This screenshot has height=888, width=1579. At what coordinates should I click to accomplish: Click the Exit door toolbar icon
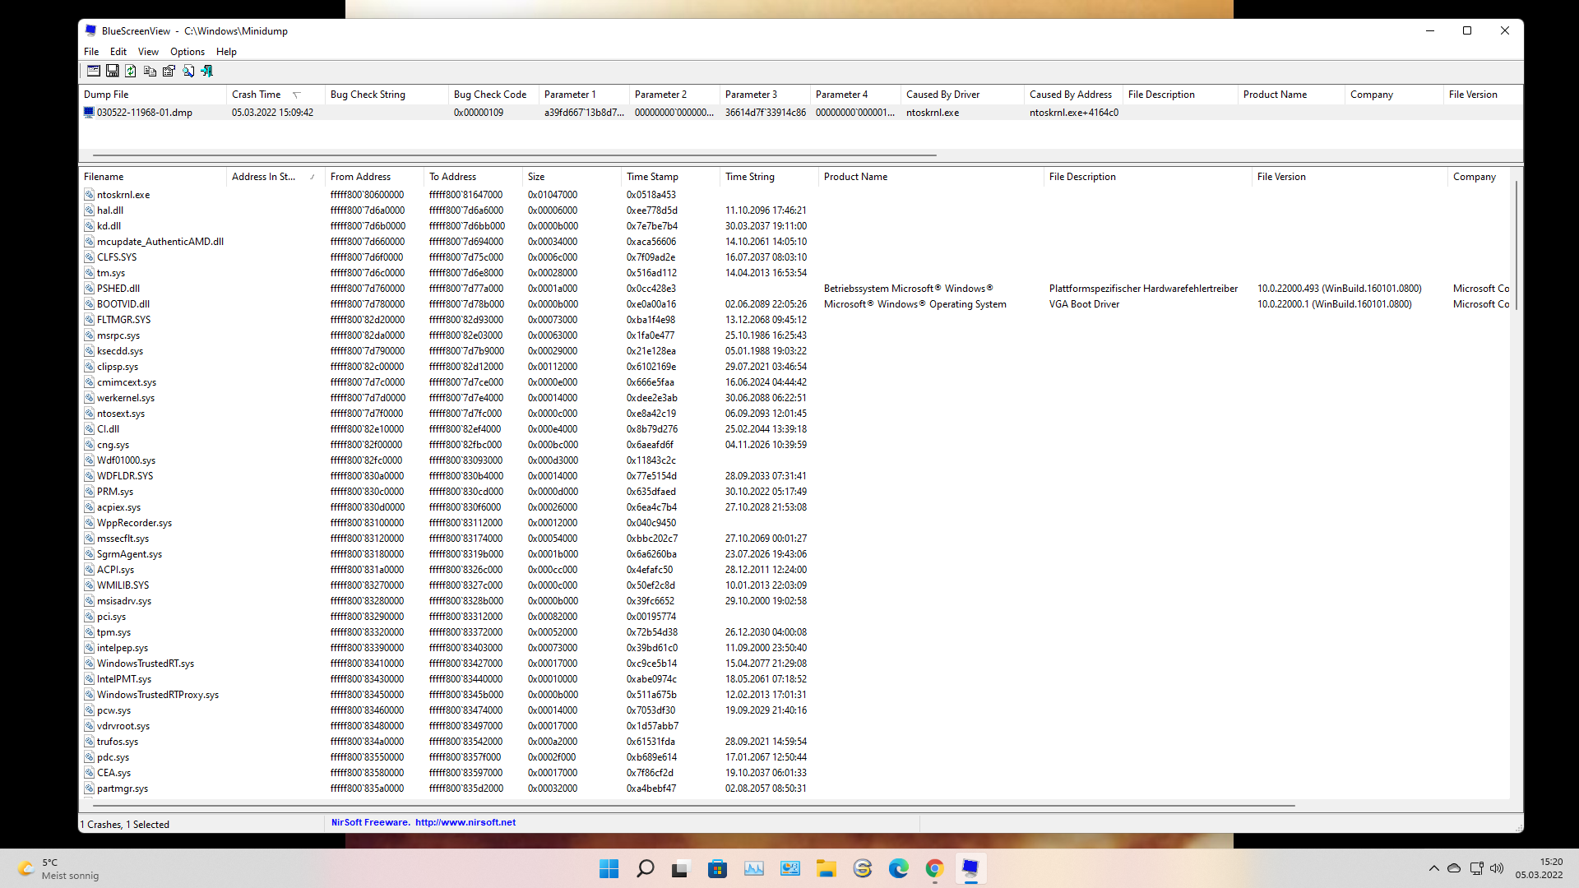(207, 72)
